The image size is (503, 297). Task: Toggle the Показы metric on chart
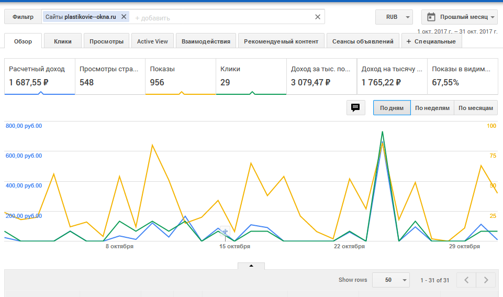coord(180,76)
